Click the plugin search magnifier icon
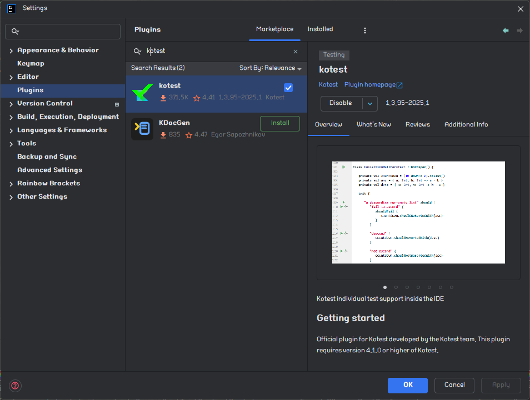This screenshot has height=400, width=530. 137,51
